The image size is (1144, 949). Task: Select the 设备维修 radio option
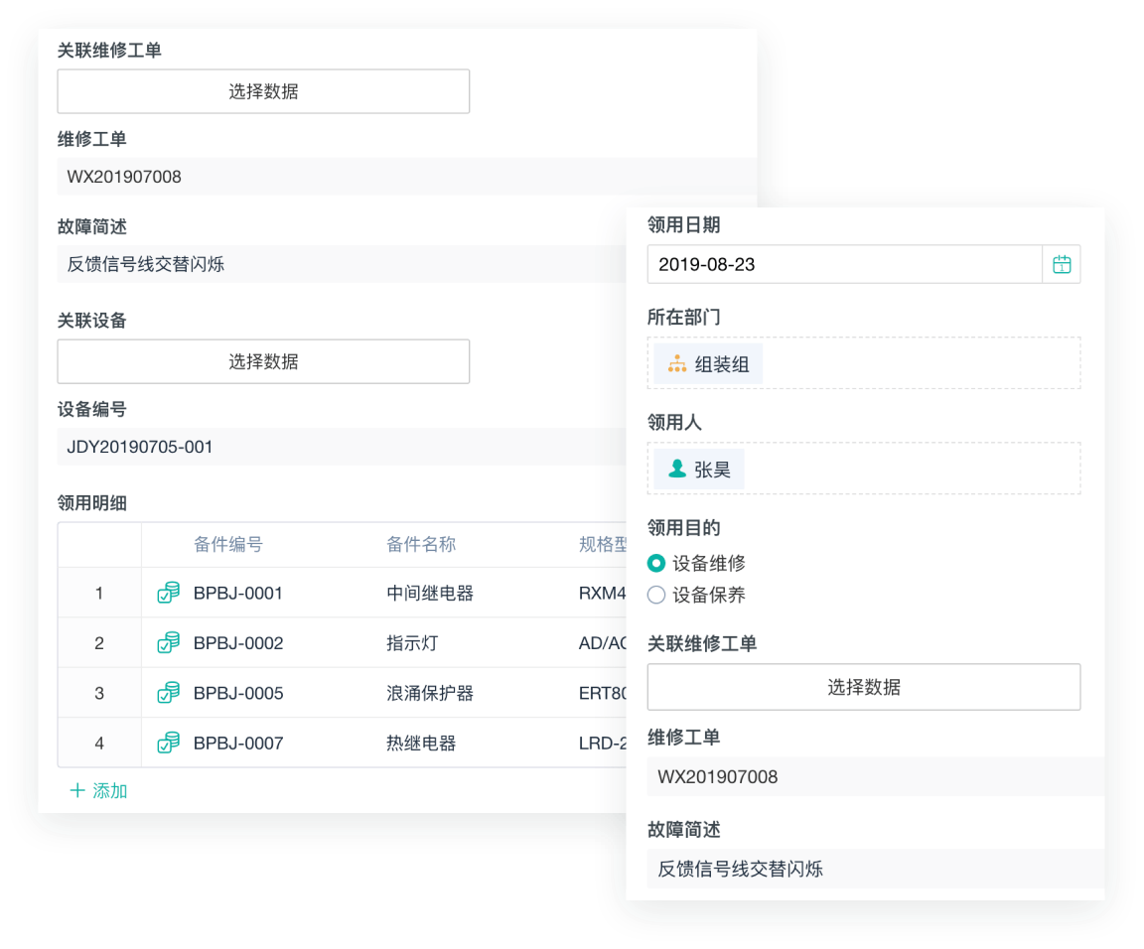pos(655,563)
